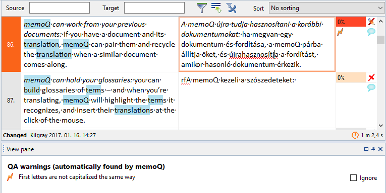Open comment bubble for segment 86
Image resolution: width=386 pixels, height=193 pixels.
point(371,32)
